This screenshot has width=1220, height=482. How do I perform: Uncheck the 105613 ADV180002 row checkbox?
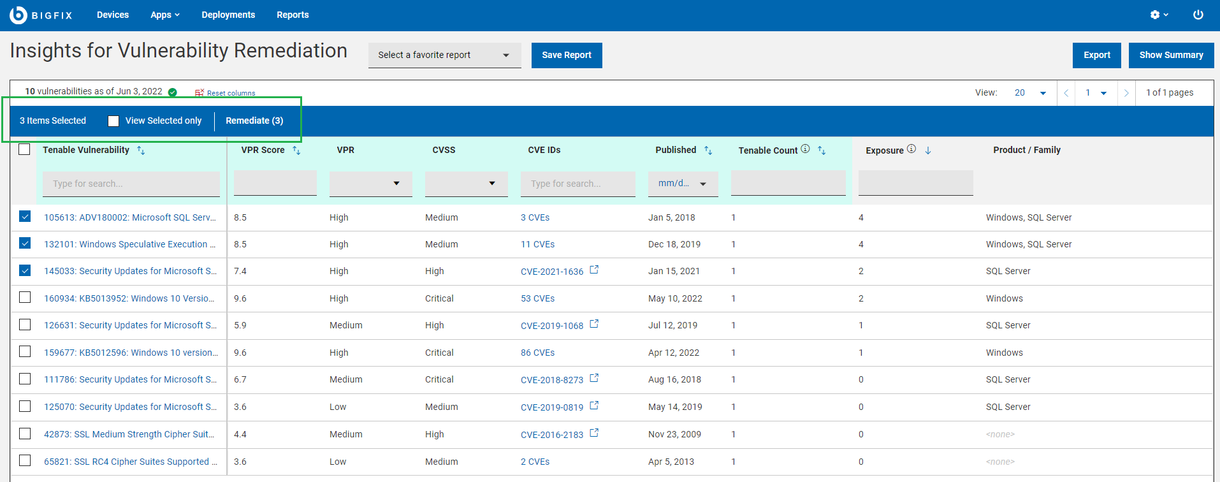25,217
